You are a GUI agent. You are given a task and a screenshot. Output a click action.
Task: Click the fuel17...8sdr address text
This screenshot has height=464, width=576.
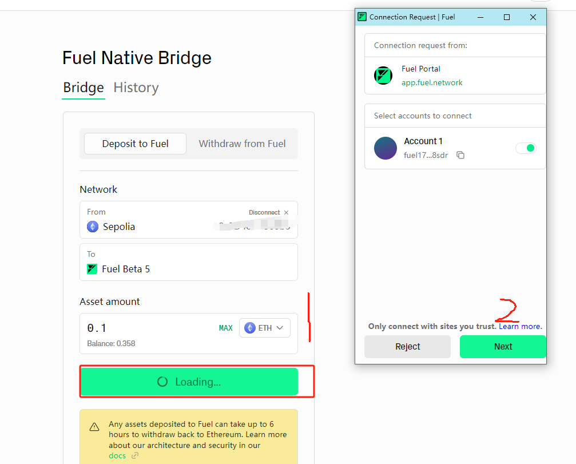(x=426, y=155)
